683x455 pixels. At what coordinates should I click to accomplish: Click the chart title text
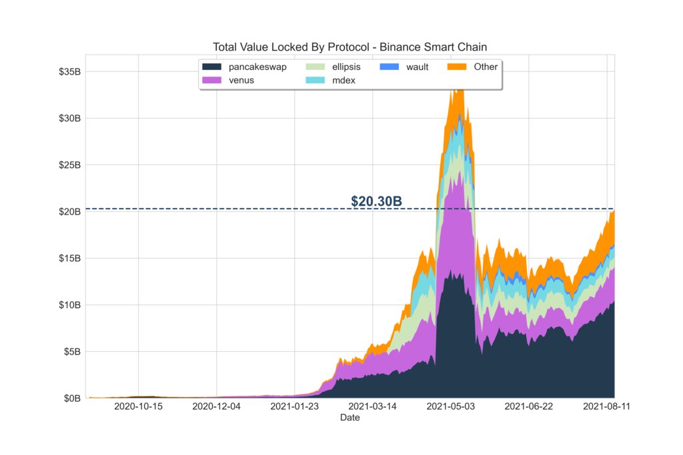[350, 47]
